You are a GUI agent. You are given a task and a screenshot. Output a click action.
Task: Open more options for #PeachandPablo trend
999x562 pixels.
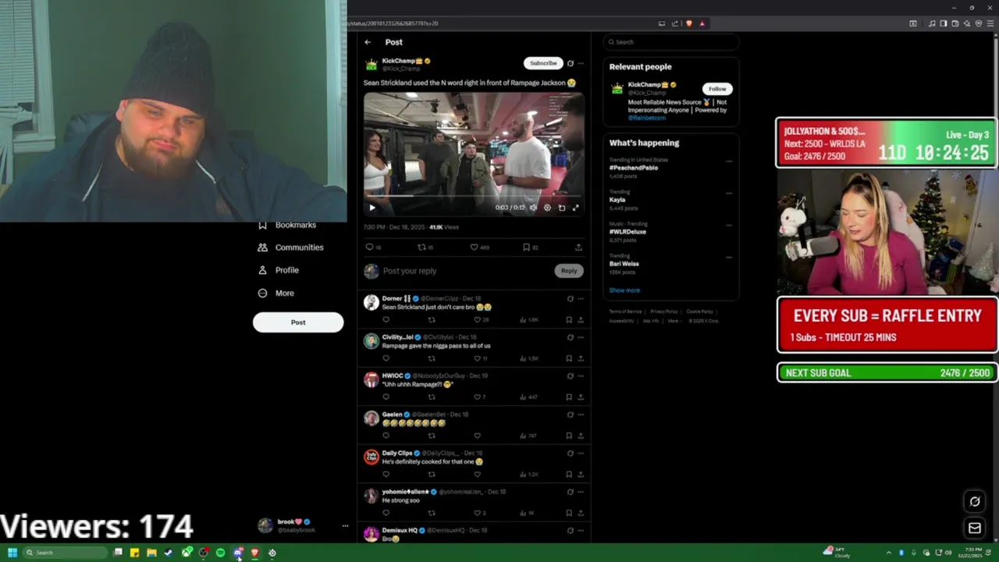click(729, 162)
